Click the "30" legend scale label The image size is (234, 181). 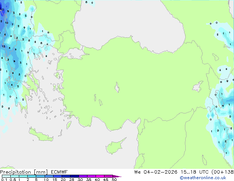click(80, 180)
